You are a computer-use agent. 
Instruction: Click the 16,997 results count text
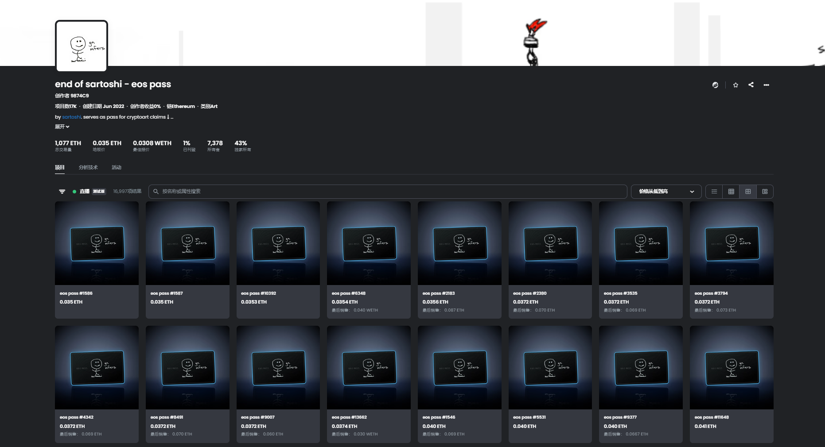tap(127, 191)
